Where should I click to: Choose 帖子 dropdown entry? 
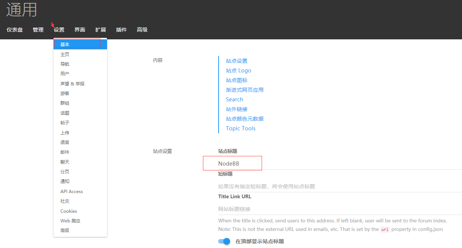(x=80, y=123)
